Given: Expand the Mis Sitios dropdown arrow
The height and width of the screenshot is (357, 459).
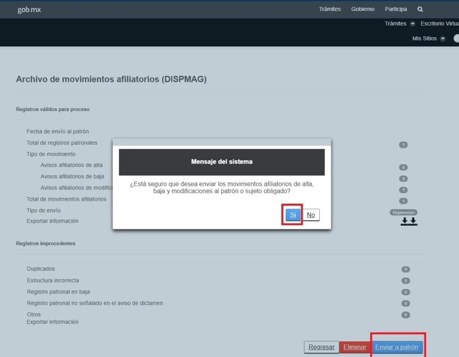Looking at the screenshot, I should click(442, 39).
